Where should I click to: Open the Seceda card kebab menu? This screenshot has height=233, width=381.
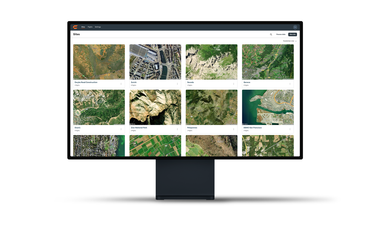point(233,84)
